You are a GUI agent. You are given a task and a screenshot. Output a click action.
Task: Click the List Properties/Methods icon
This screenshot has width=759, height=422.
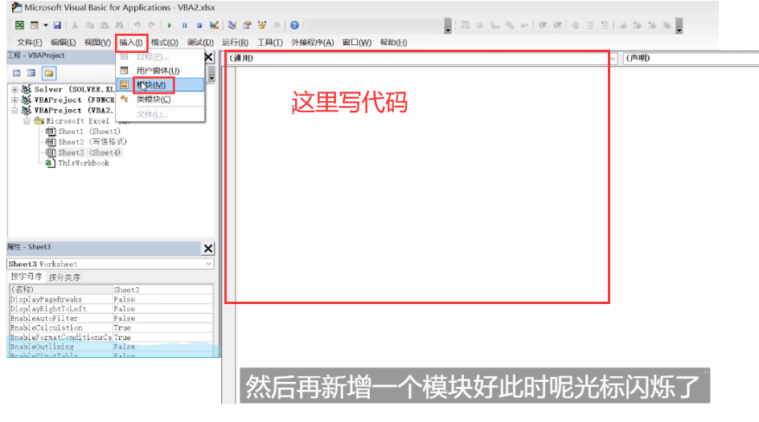coord(466,25)
